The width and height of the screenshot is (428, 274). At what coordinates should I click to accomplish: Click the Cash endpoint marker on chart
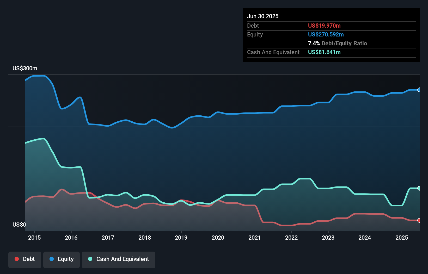tap(419, 188)
